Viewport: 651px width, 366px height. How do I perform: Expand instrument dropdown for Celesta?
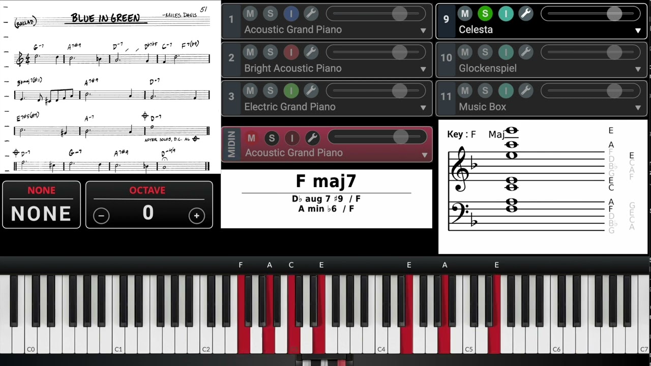[x=638, y=30]
